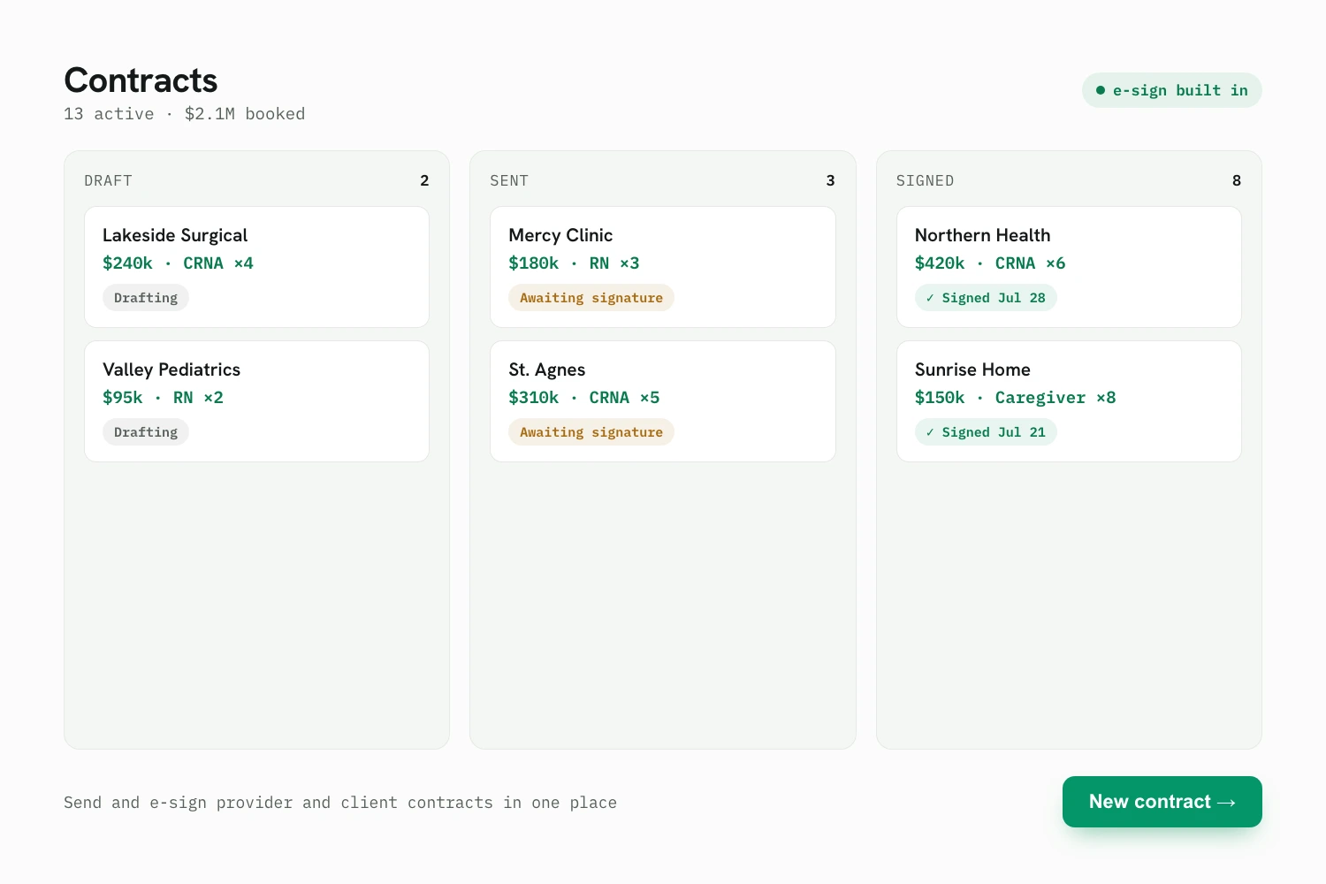Select the SENT column header
This screenshot has height=884, width=1326.
tap(509, 180)
